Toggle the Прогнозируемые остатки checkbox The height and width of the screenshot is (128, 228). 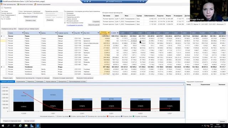pos(65,23)
